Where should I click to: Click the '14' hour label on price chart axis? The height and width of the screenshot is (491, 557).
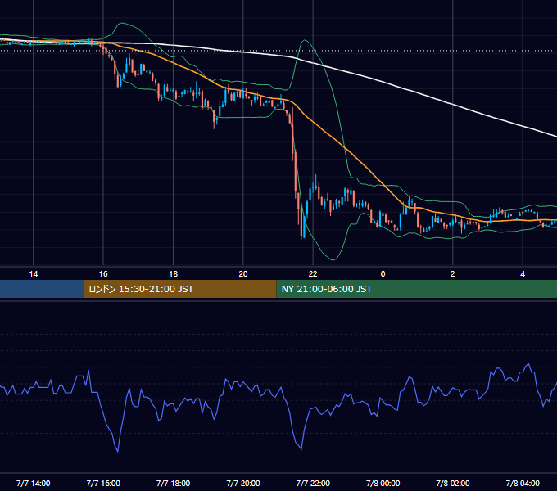34,274
